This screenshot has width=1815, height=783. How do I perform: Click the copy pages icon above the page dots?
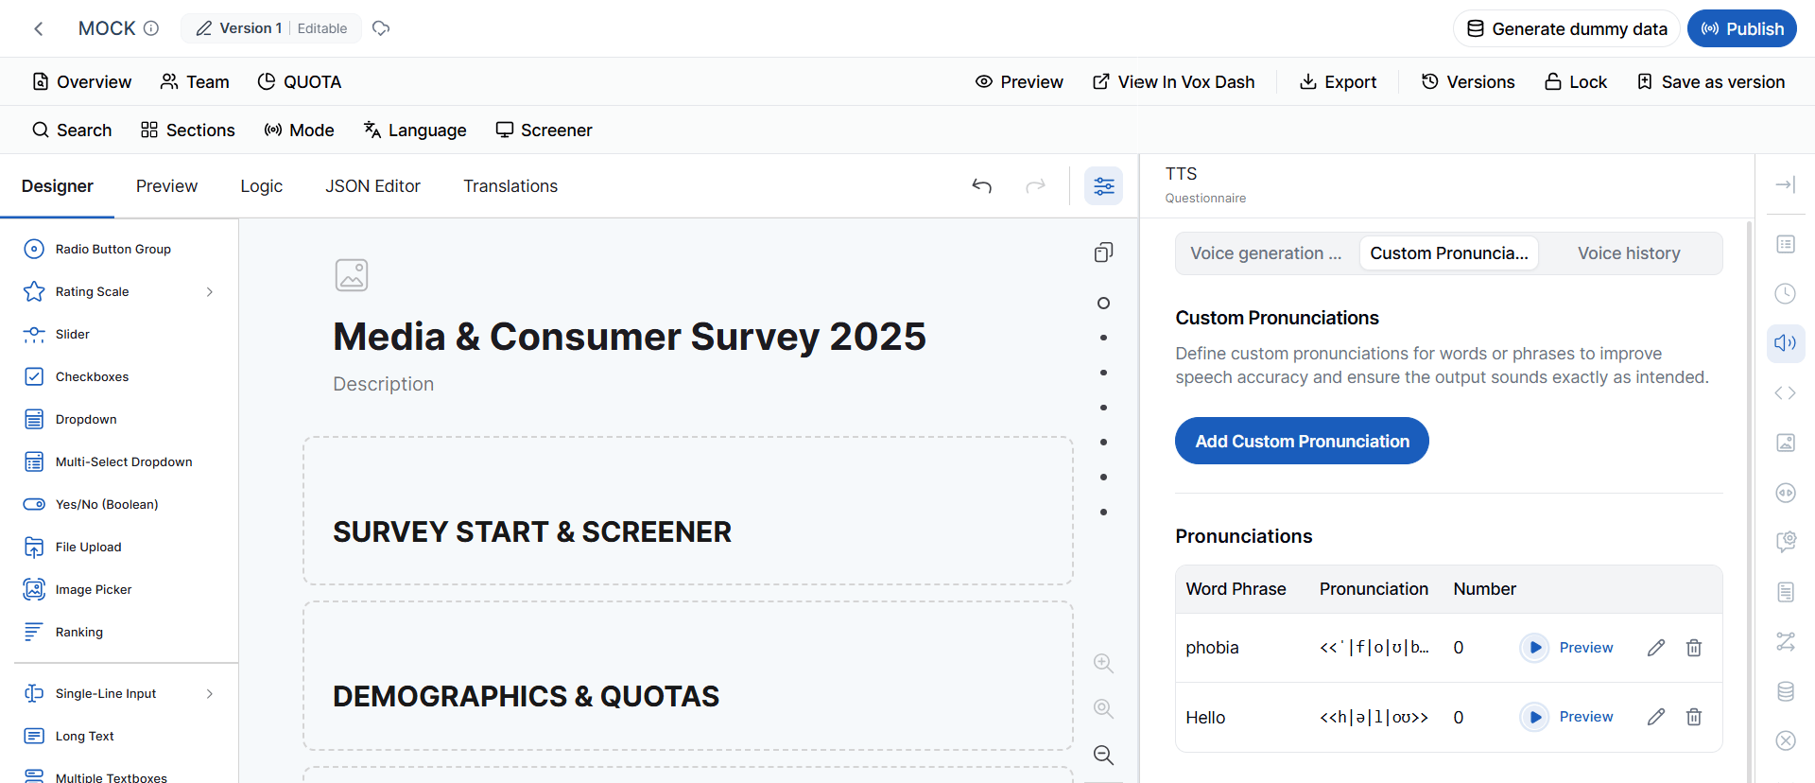tap(1103, 252)
